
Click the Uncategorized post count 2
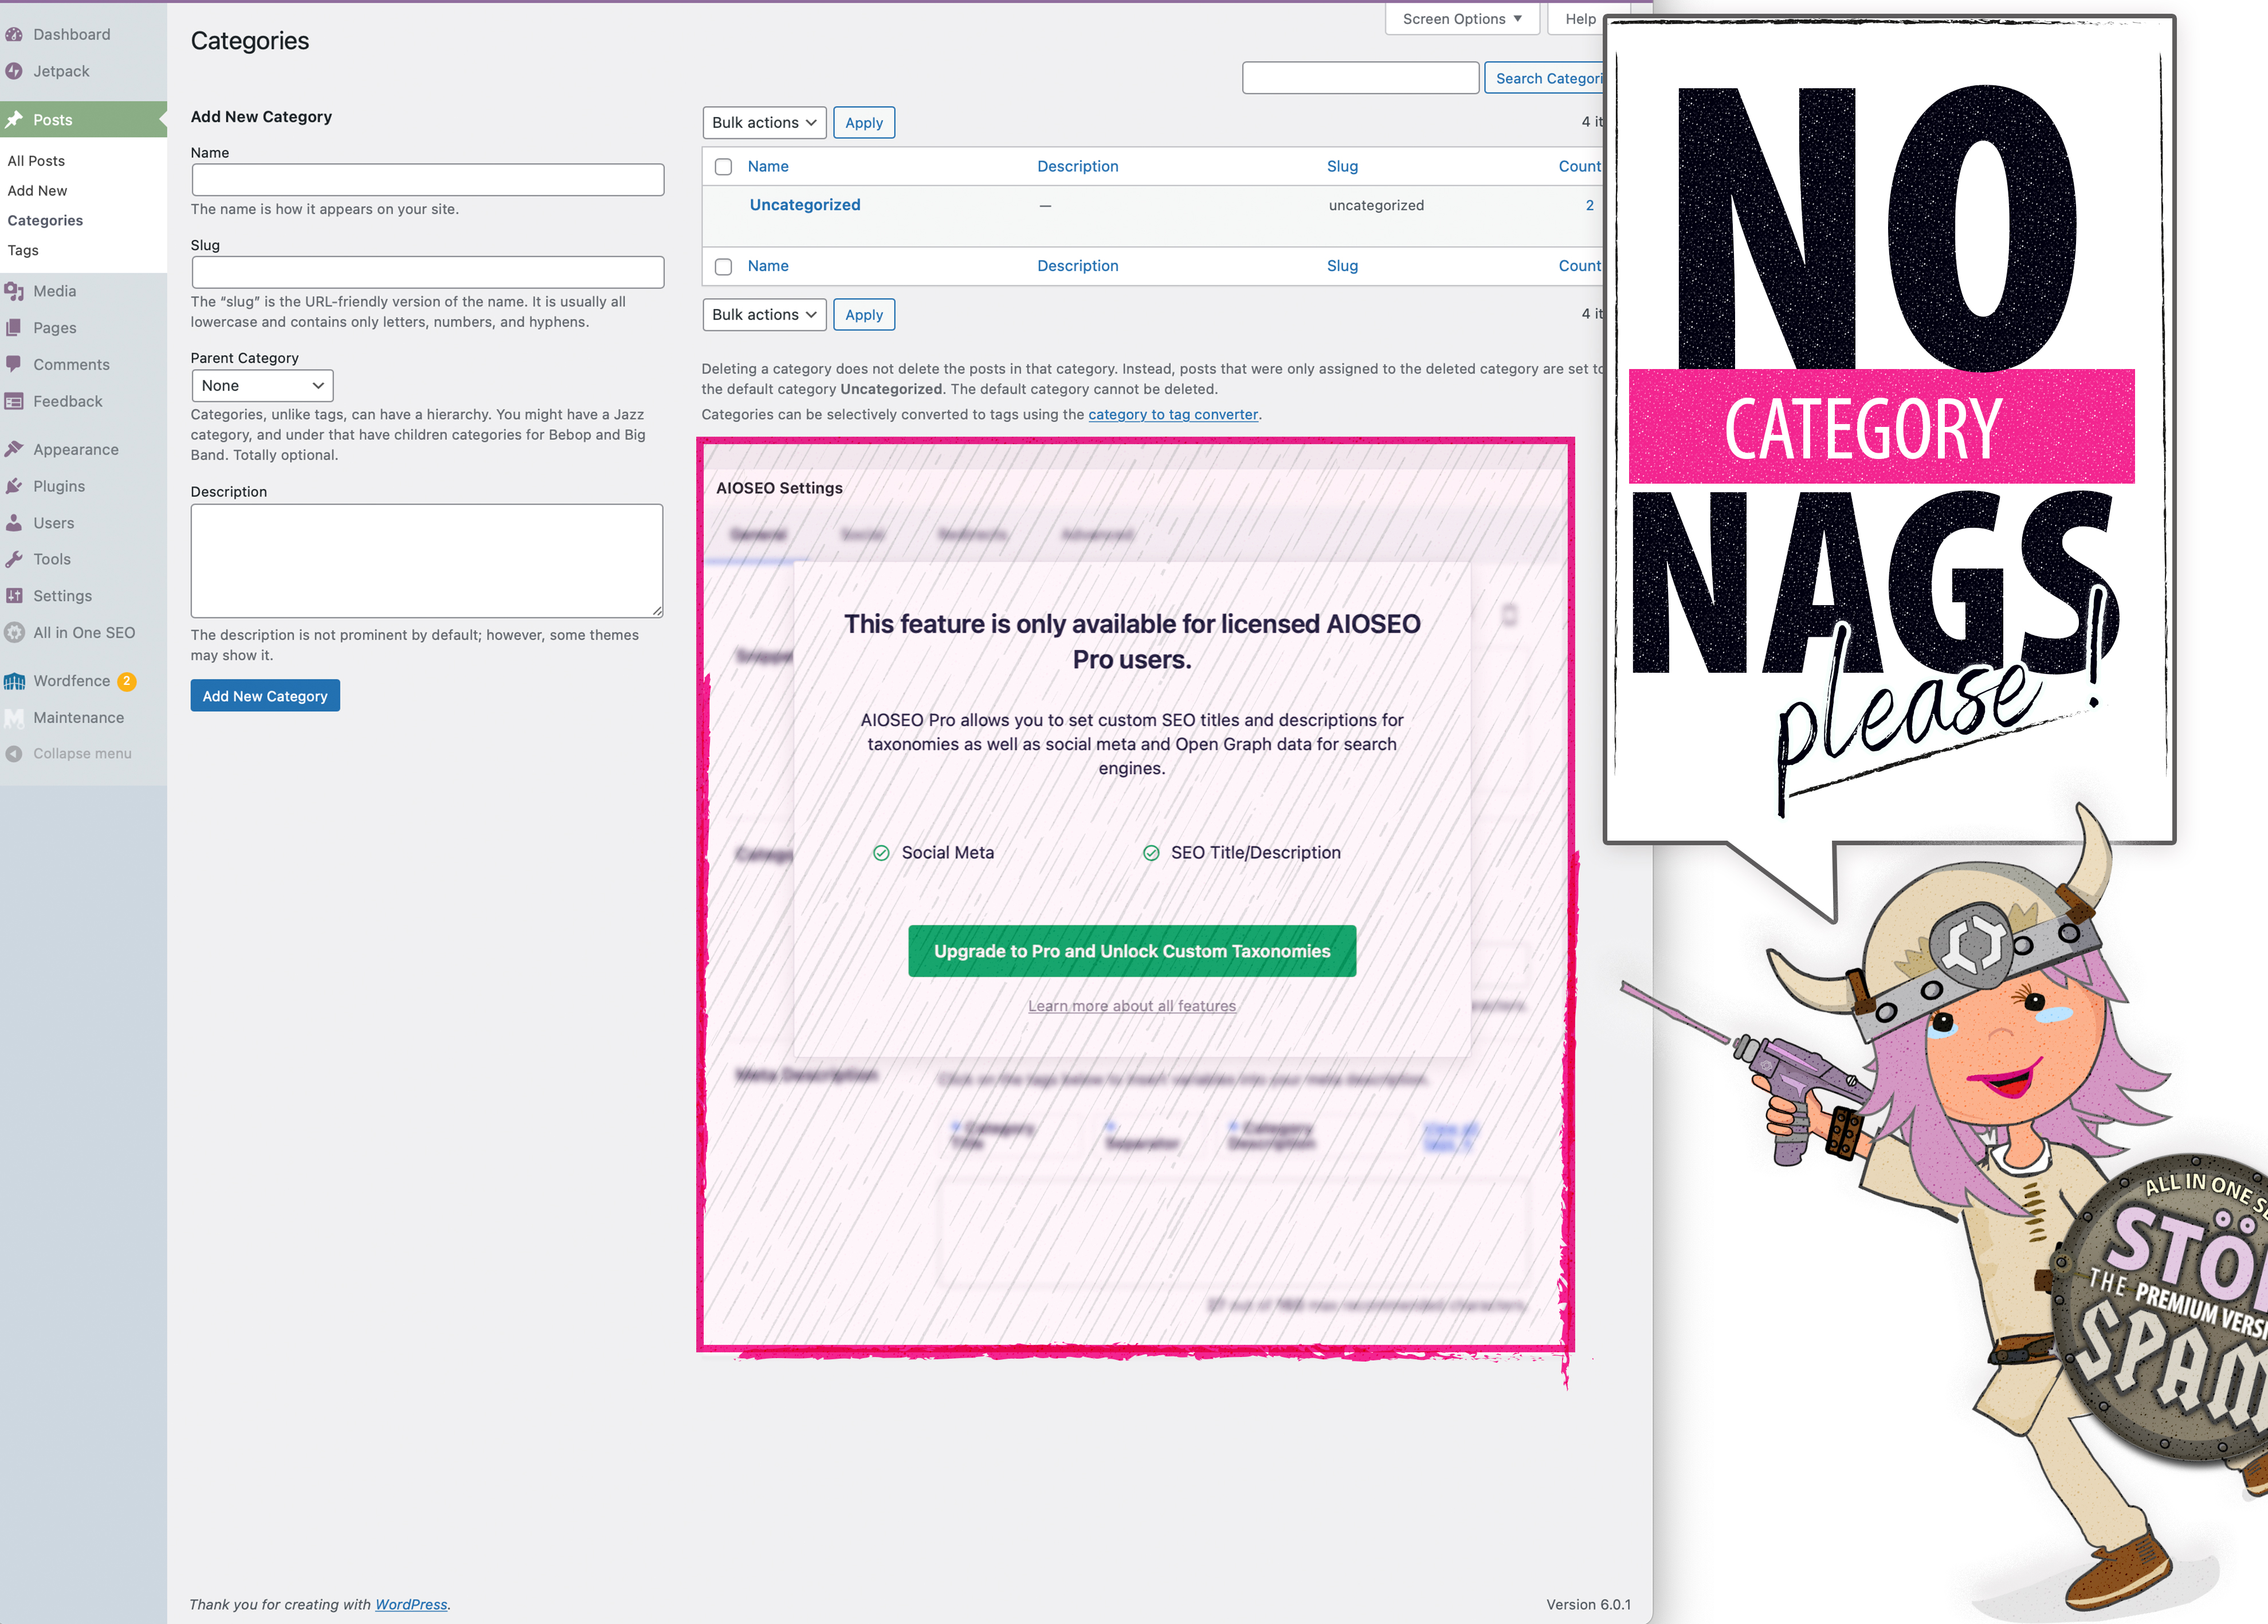point(1590,205)
